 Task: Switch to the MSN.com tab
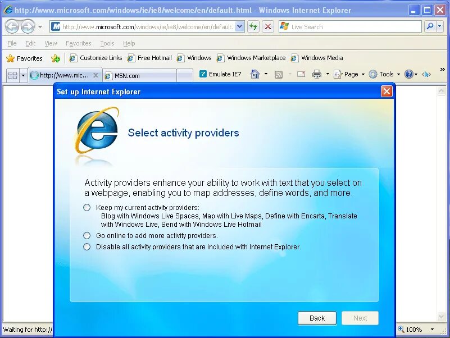coord(139,76)
